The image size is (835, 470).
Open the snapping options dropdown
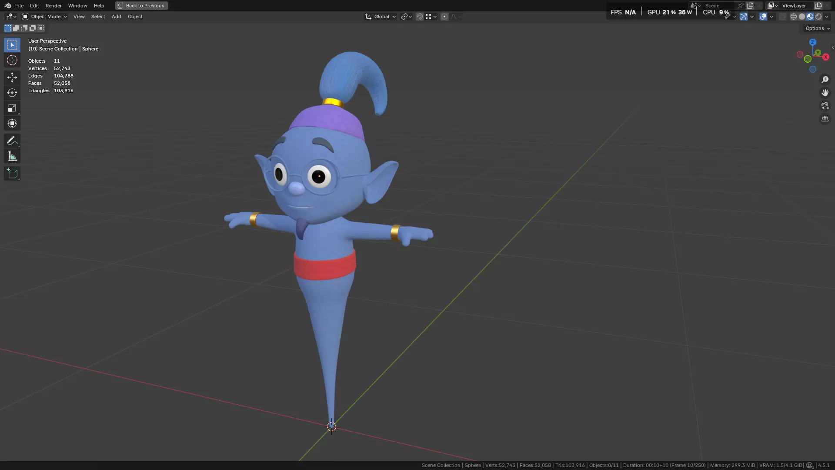pyautogui.click(x=431, y=17)
